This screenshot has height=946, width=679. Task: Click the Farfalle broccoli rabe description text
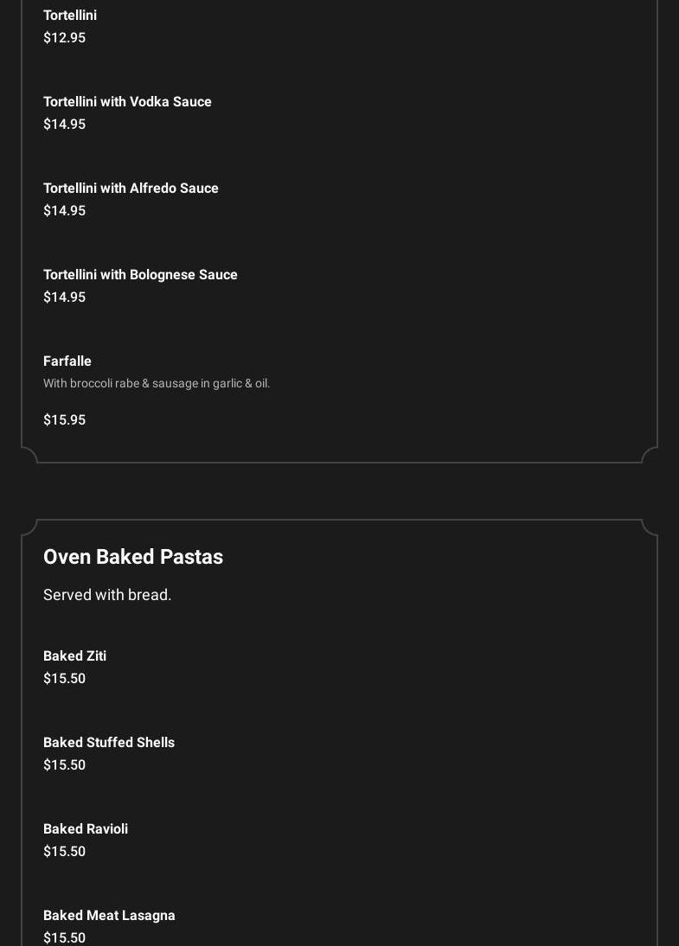(x=157, y=383)
